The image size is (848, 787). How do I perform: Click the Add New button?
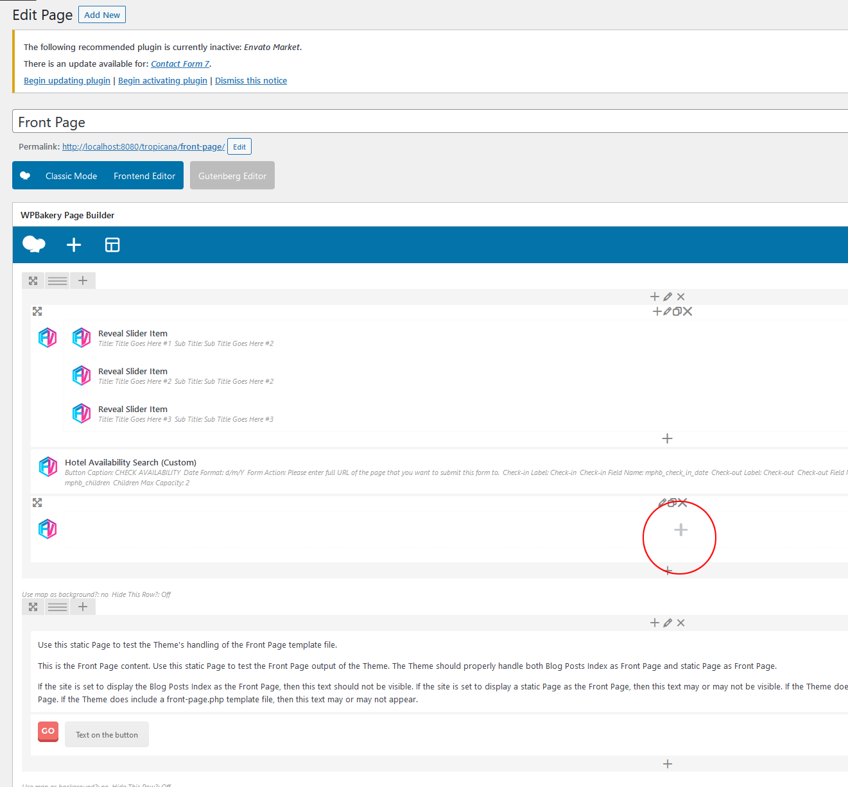(102, 15)
